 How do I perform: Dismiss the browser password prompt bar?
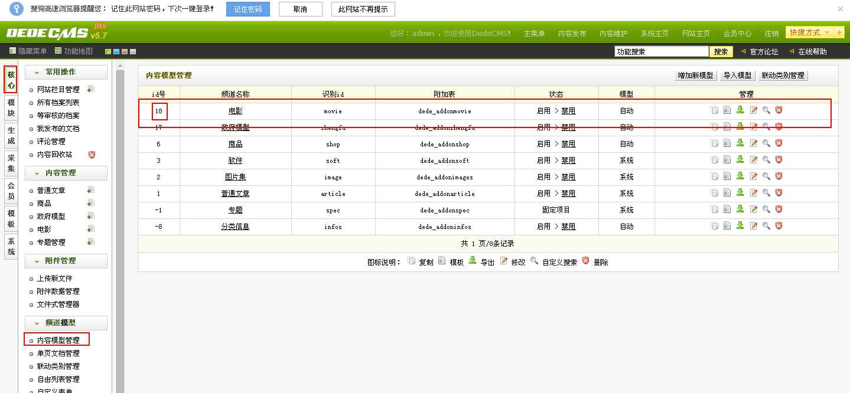pos(841,9)
